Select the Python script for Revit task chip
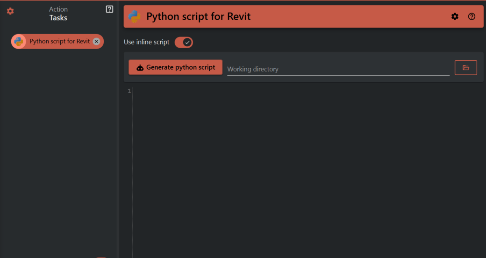This screenshot has height=258, width=486. 57,41
